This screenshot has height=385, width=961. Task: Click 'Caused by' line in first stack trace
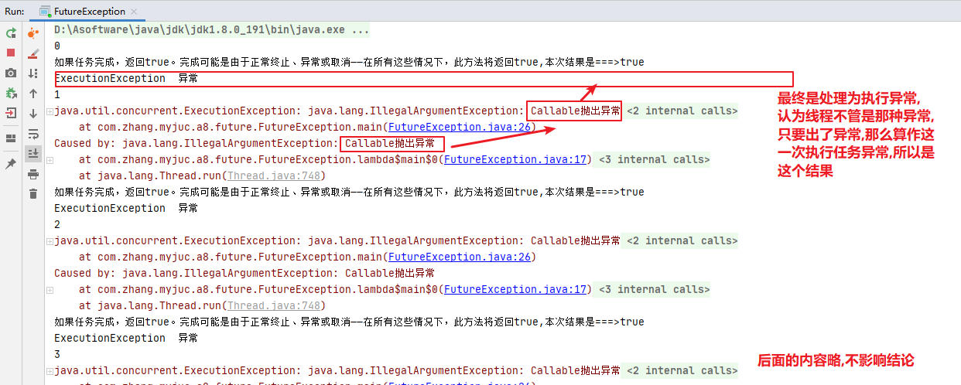point(245,143)
